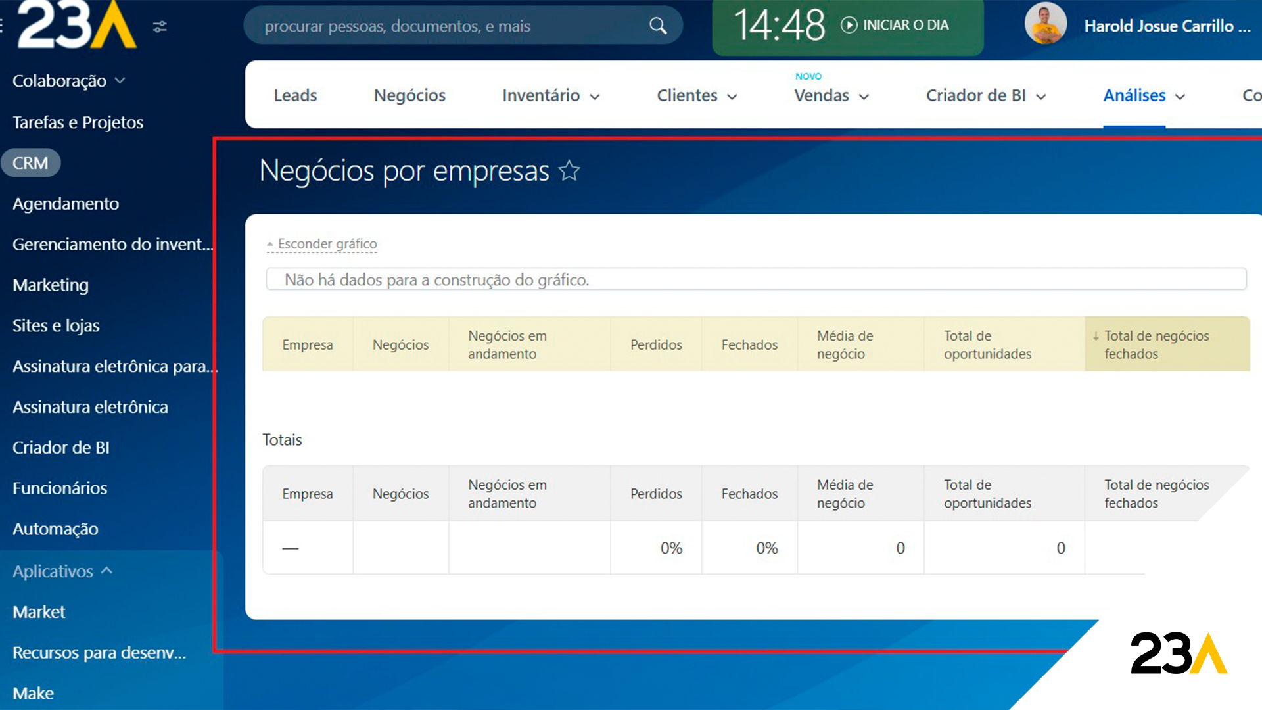This screenshot has height=710, width=1262.
Task: Click the search magnifier icon
Action: pos(658,26)
